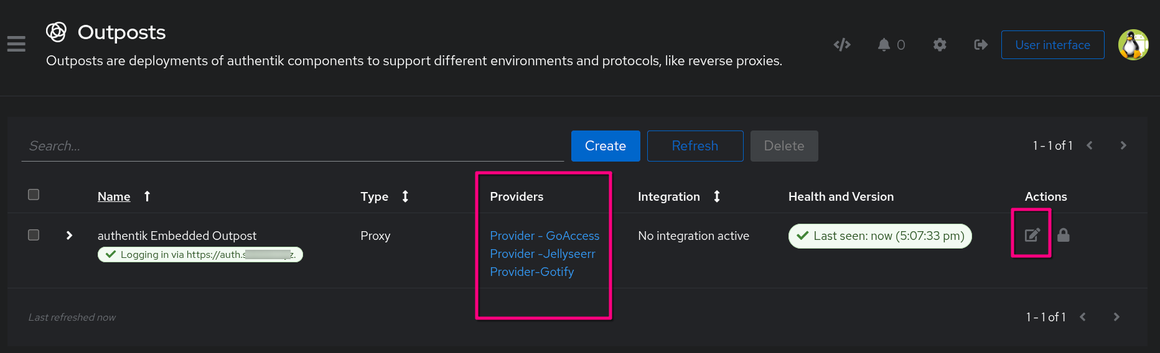The image size is (1160, 353).
Task: Open the hamburger sidebar menu
Action: [16, 44]
